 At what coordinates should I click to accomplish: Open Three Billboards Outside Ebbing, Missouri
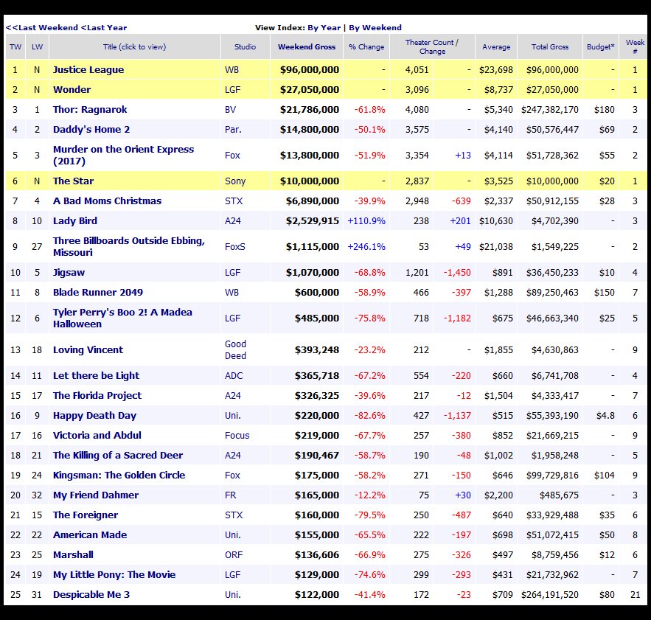[x=129, y=246]
